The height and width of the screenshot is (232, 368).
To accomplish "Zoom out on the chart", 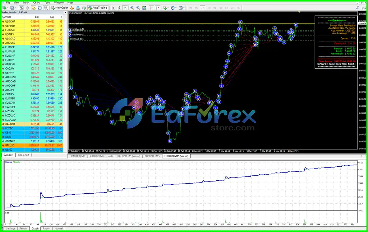I will click(x=138, y=8).
